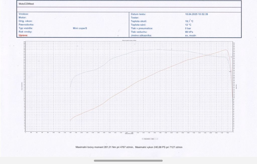Click the MotoCOMtest title text

pyautogui.click(x=26, y=4)
